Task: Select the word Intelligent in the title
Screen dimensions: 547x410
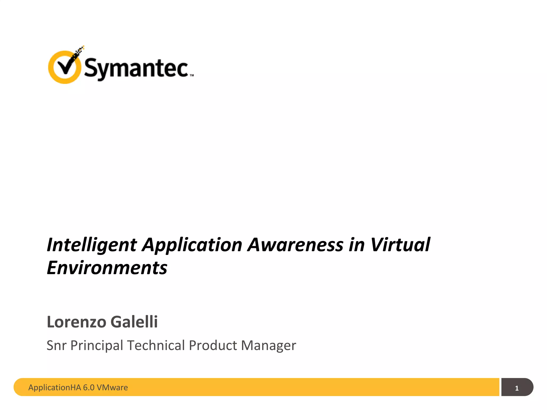Action: 92,245
